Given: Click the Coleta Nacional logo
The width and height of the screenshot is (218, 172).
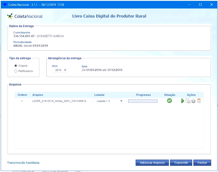Looking at the screenshot, I should click(25, 16).
